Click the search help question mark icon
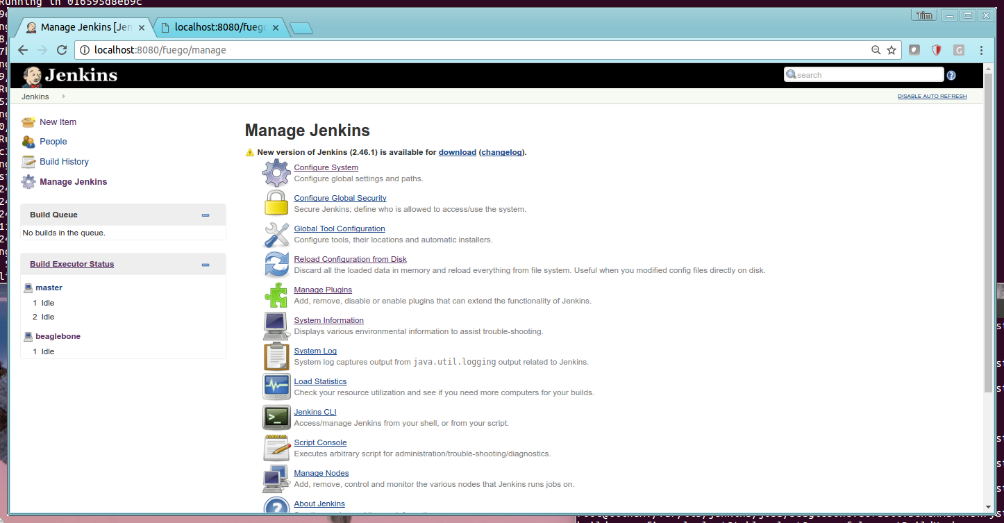Image resolution: width=1004 pixels, height=523 pixels. 951,76
